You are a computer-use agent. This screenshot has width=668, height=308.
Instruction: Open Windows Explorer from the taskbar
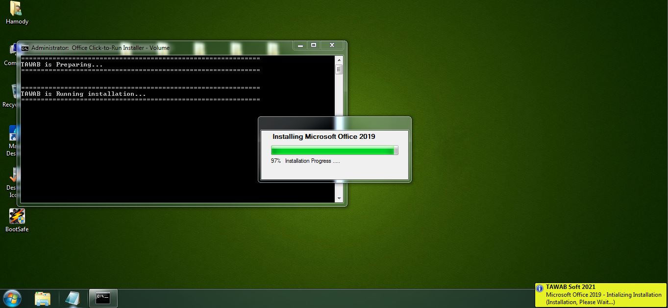click(43, 298)
